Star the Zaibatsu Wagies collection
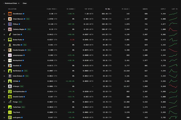 (4, 29)
